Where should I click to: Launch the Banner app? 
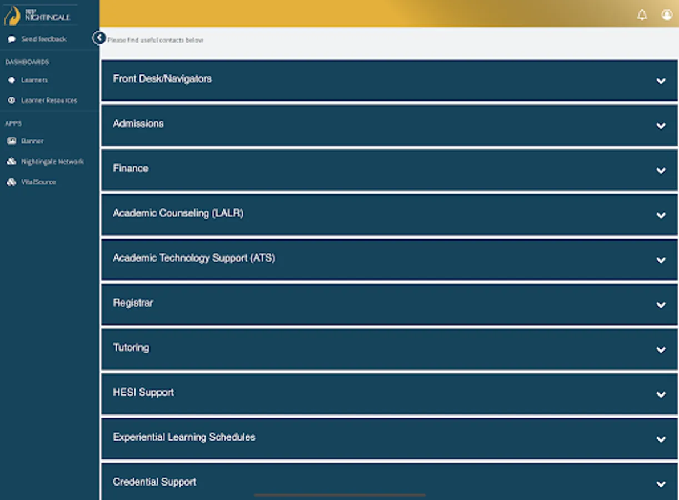tap(32, 141)
